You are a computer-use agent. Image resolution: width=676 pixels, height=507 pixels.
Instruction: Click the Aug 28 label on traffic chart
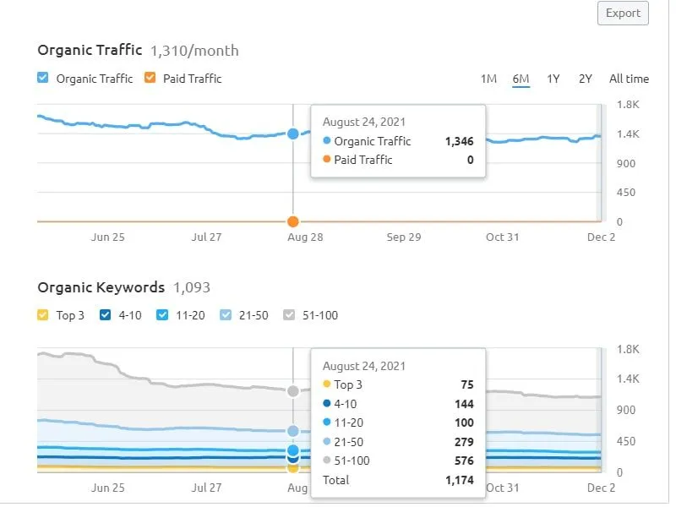(305, 237)
